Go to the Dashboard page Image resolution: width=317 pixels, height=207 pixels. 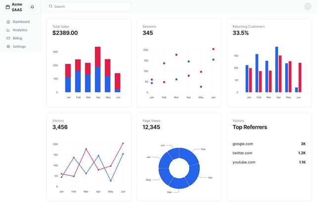[21, 22]
